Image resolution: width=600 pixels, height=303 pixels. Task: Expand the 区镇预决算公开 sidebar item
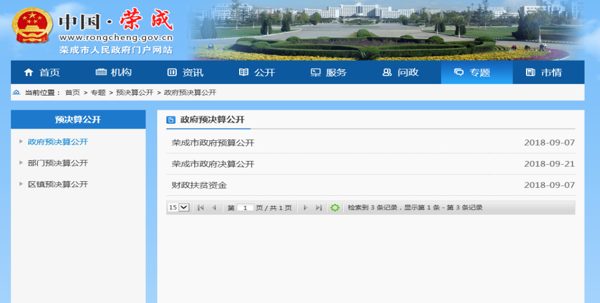point(57,184)
